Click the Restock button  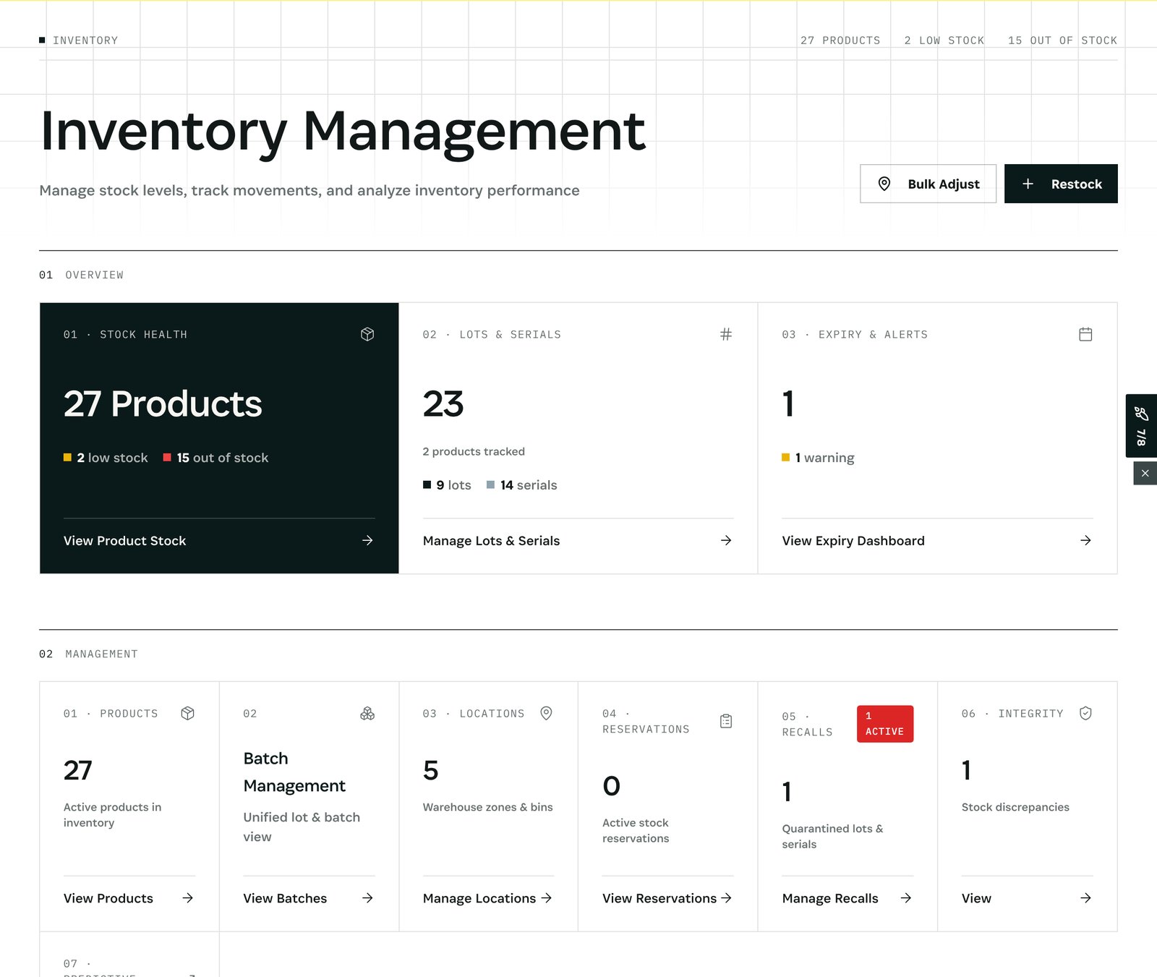[x=1061, y=184]
